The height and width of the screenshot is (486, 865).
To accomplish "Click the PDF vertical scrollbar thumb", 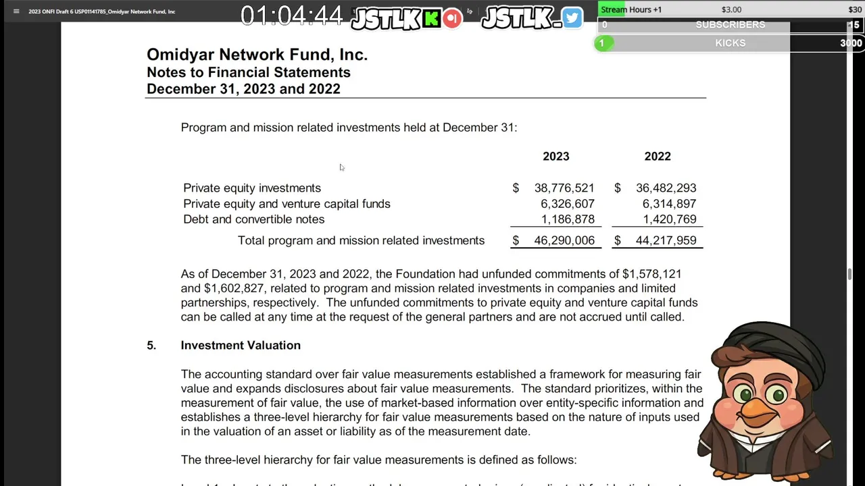I will pyautogui.click(x=851, y=275).
